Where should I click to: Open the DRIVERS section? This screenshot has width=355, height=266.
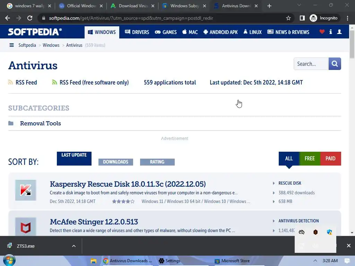(137, 32)
